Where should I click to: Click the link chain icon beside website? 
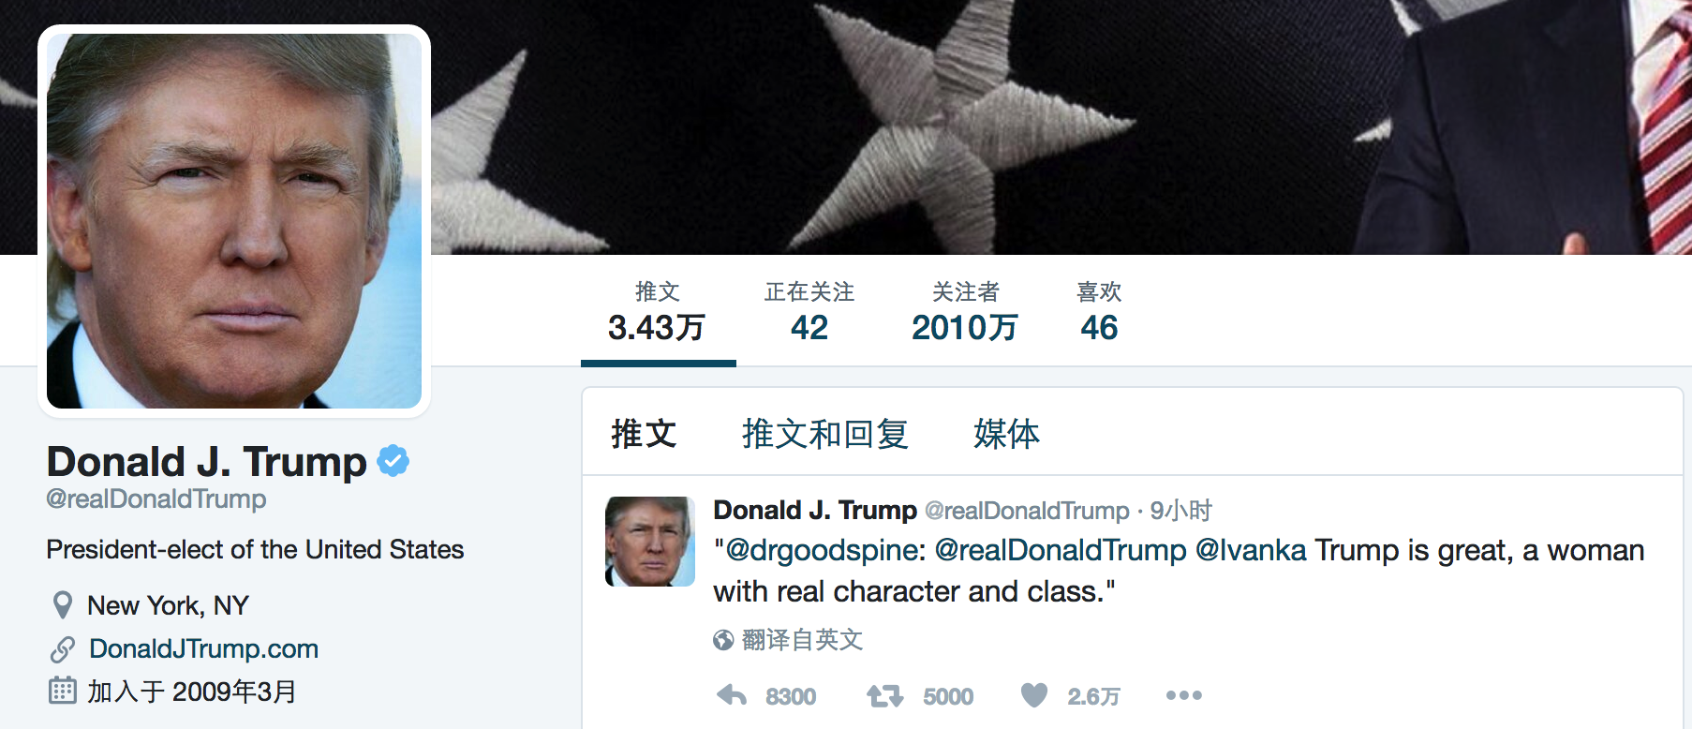tap(63, 648)
